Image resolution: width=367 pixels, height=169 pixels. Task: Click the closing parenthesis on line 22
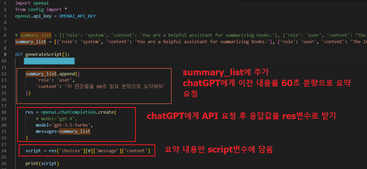click(x=27, y=138)
